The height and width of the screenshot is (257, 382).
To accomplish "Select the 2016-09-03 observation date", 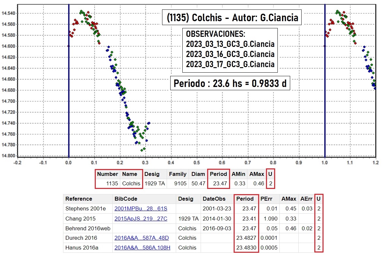I will click(x=217, y=228).
